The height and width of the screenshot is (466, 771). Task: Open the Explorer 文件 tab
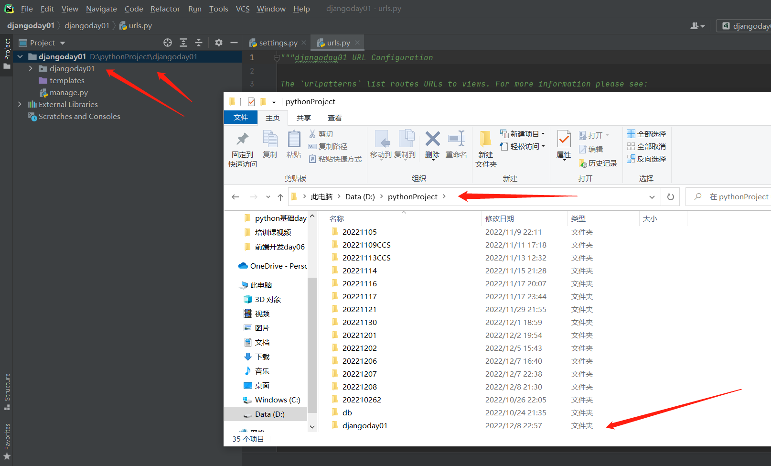[x=241, y=118]
